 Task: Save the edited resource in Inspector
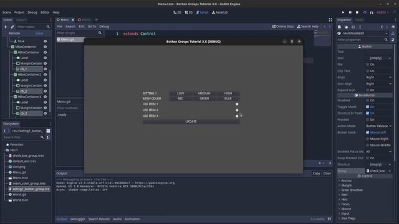click(x=353, y=27)
